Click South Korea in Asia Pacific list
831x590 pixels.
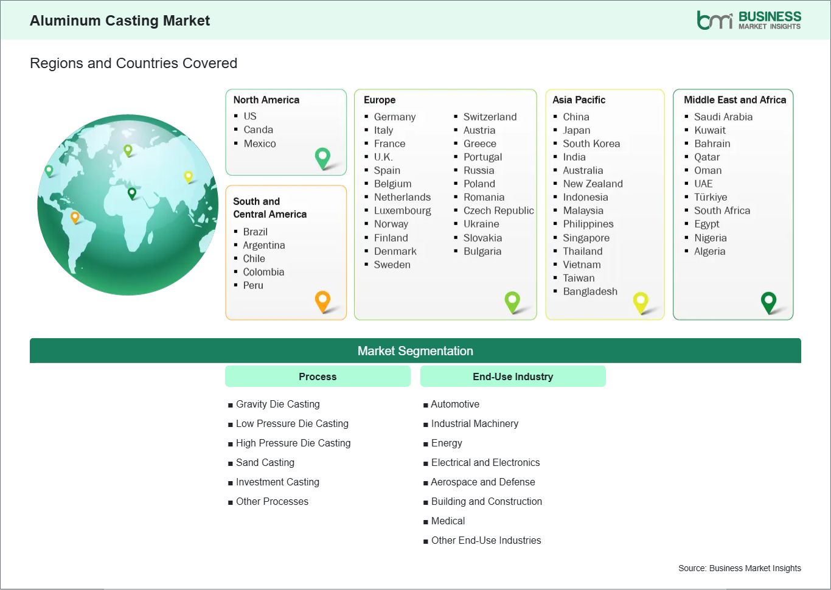tap(591, 144)
